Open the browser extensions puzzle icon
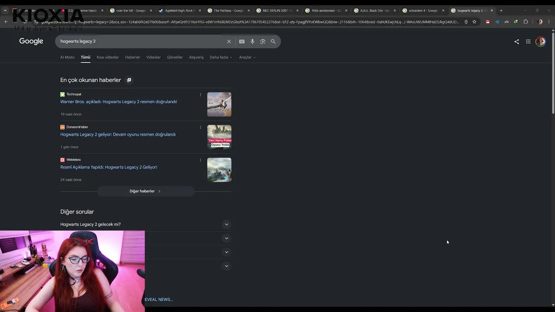555x312 pixels. 526,22
